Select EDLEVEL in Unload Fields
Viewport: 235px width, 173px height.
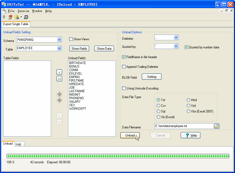76,74
